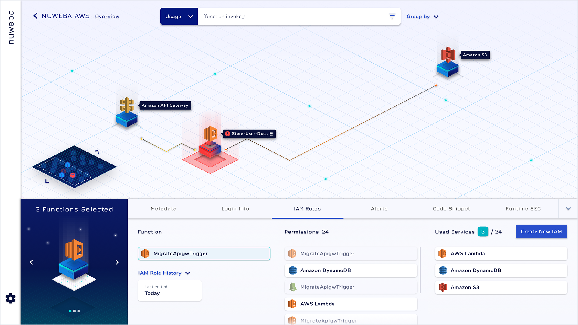This screenshot has width=578, height=325.
Task: Click the DynamoDB icon in Used Services
Action: click(443, 270)
